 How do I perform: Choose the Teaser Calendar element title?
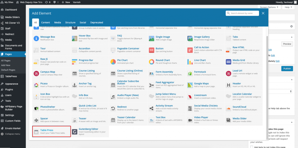coord(126,117)
